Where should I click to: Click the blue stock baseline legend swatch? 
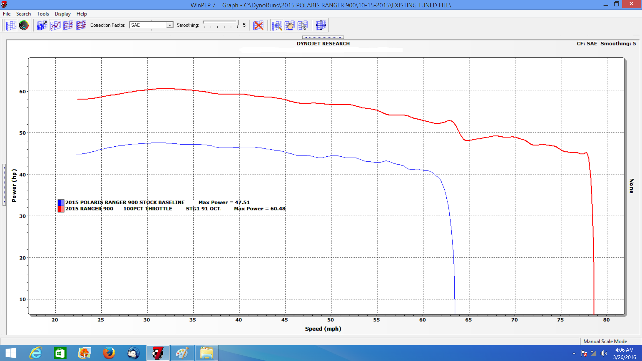pyautogui.click(x=61, y=203)
